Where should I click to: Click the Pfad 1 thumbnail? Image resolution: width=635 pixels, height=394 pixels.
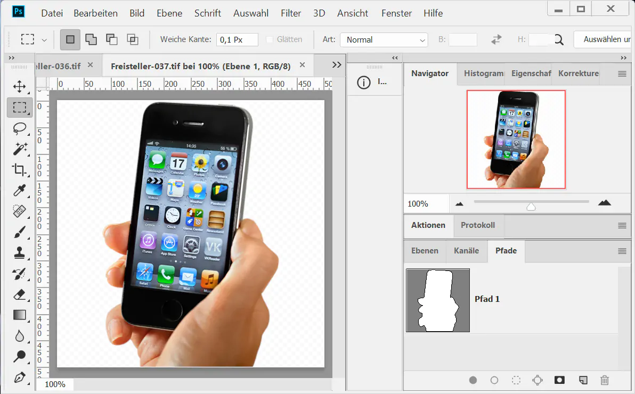(438, 300)
